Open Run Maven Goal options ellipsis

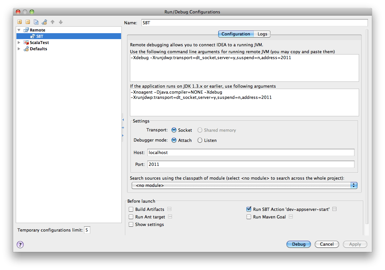tap(291, 217)
